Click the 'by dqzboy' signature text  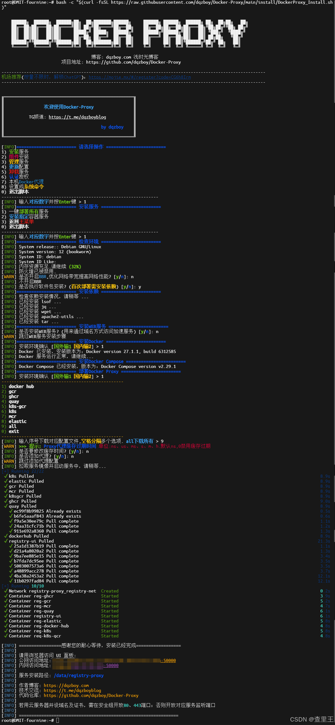(112, 127)
